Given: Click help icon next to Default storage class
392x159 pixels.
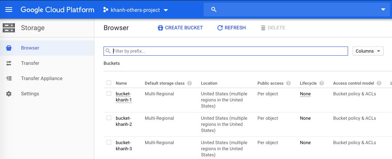Looking at the screenshot, I should [x=190, y=83].
